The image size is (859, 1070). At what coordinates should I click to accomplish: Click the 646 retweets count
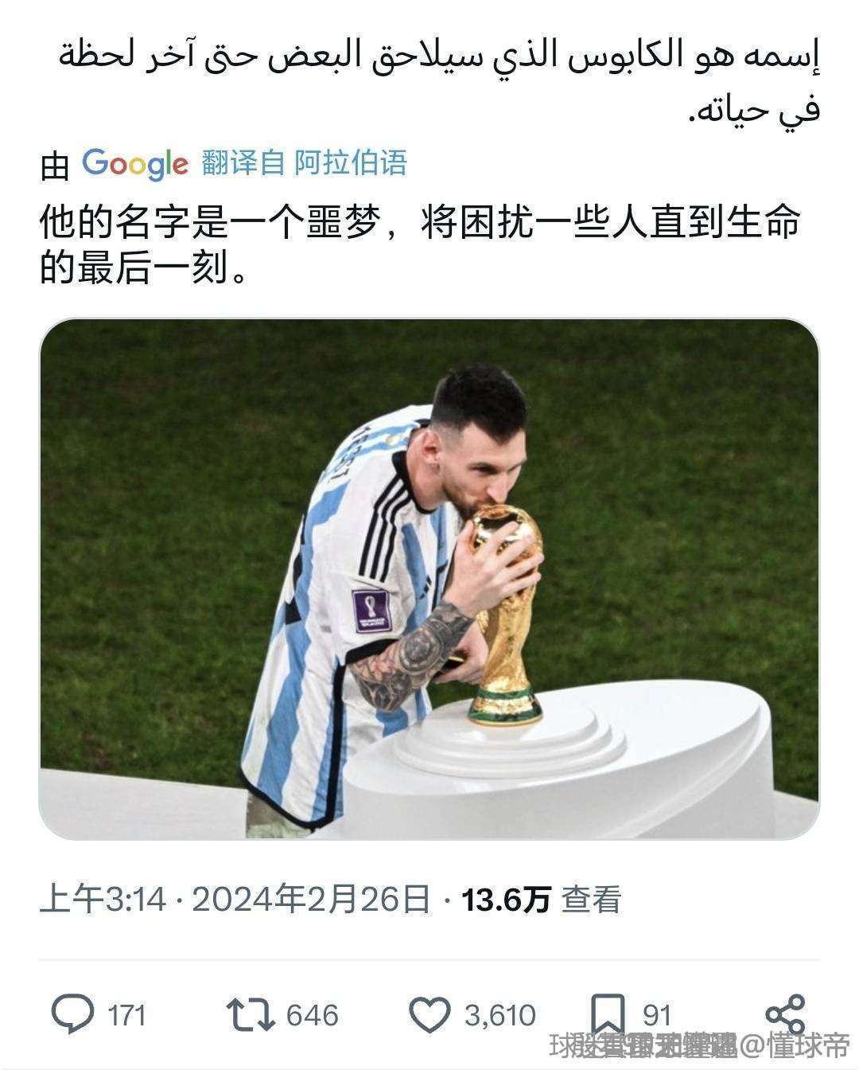coord(313,1016)
